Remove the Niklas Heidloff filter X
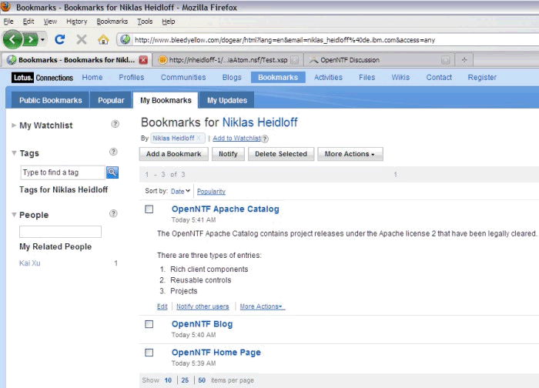Screen dimensions: 539x388 pos(199,138)
